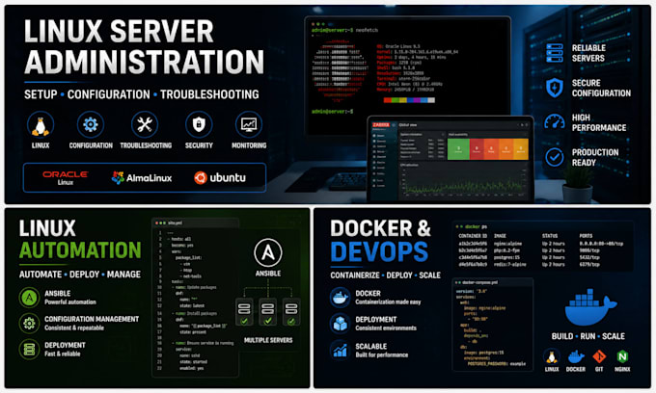Click the Security shield lock icon
Viewport: 656px width, 393px height.
[199, 124]
